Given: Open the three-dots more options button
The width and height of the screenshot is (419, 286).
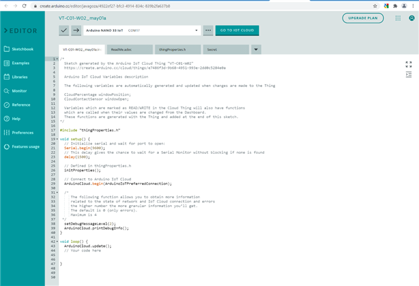Looking at the screenshot, I should (x=208, y=30).
